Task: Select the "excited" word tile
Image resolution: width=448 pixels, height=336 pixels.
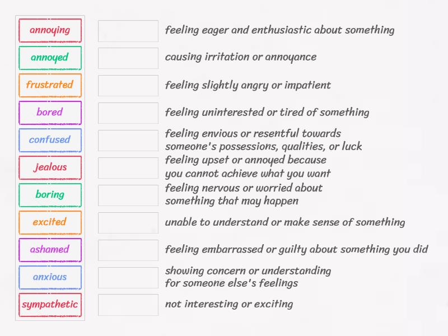Action: [50, 222]
